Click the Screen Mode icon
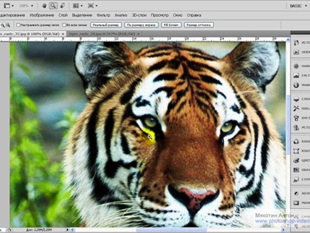The height and width of the screenshot is (233, 310). pyautogui.click(x=91, y=6)
